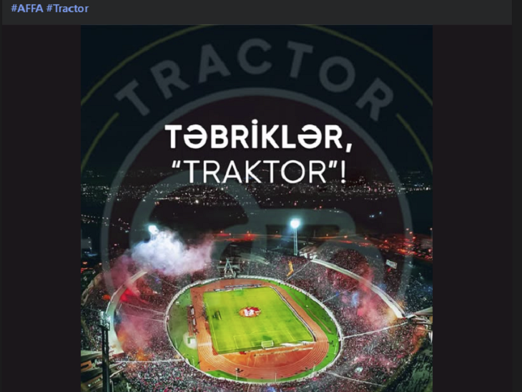This screenshot has height=392, width=522.
Task: Click the dark margin right of the image
Action: (x=472, y=208)
